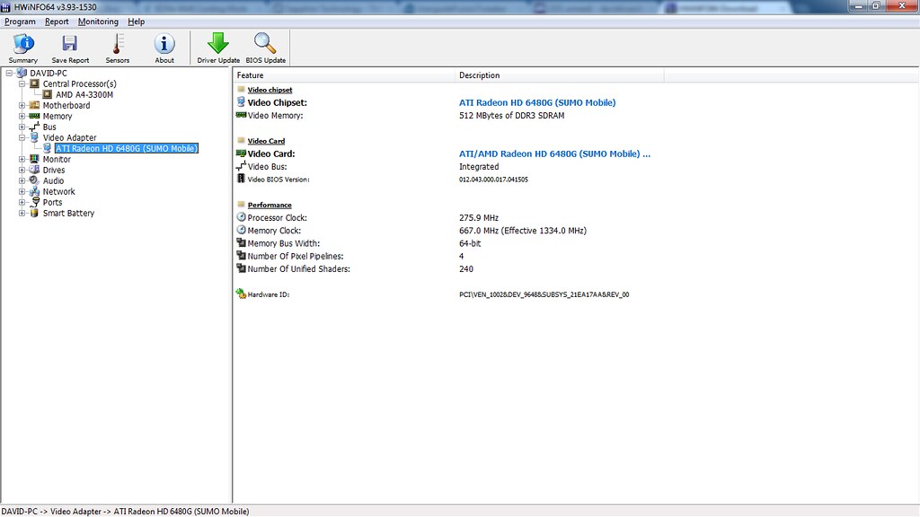
Task: Click the '240' unified shaders value
Action: click(x=466, y=269)
